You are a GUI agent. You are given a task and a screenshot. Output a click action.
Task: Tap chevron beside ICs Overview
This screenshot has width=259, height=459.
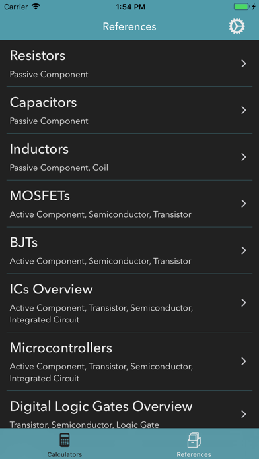point(243,303)
